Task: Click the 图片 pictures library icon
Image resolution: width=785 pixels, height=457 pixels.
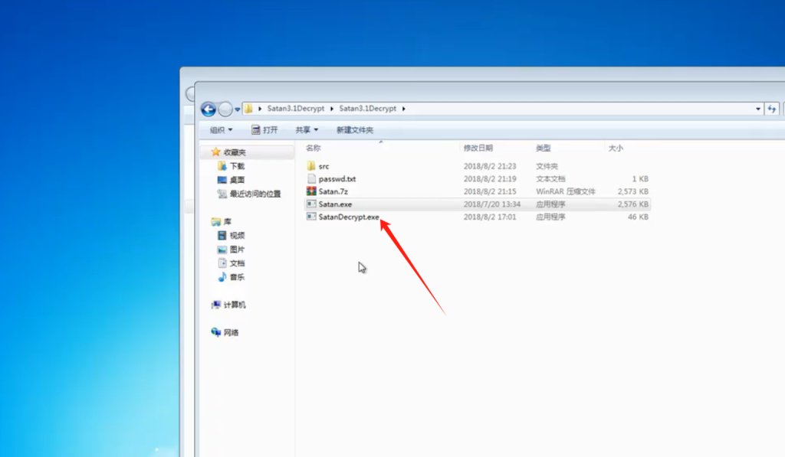Action: [222, 250]
